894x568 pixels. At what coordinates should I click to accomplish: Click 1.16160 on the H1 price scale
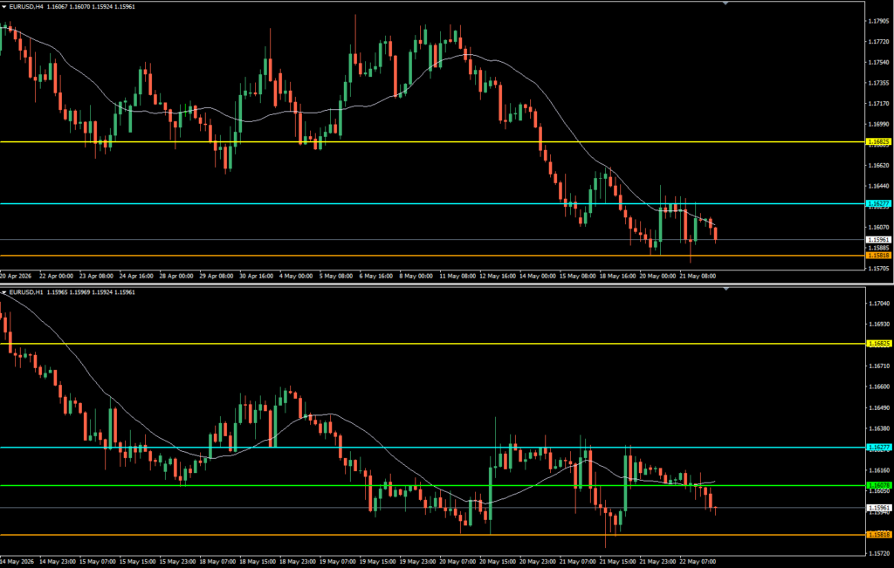[x=879, y=470]
